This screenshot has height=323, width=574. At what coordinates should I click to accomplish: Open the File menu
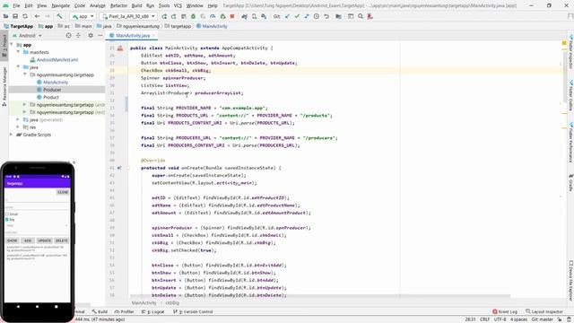[16, 6]
